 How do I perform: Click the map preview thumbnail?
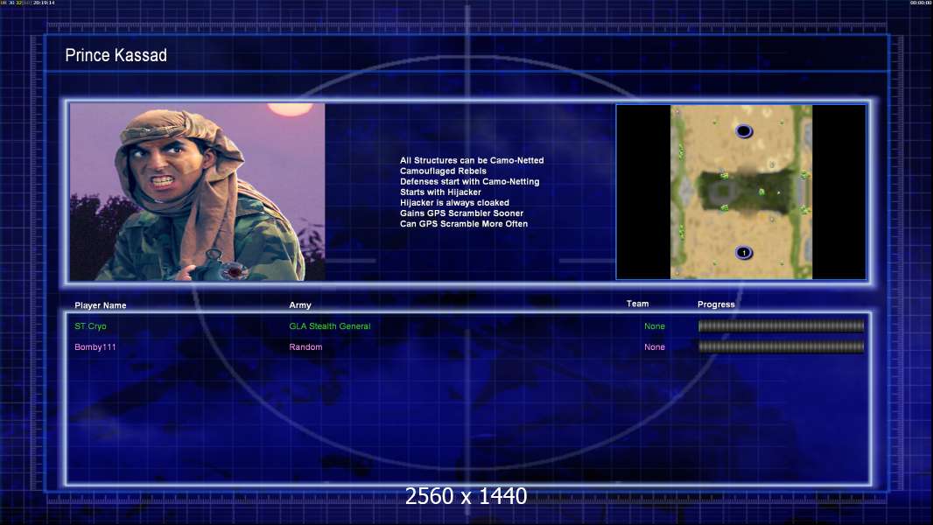[x=740, y=192]
